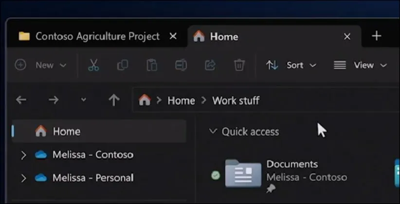Collapse the Quick access section

212,131
